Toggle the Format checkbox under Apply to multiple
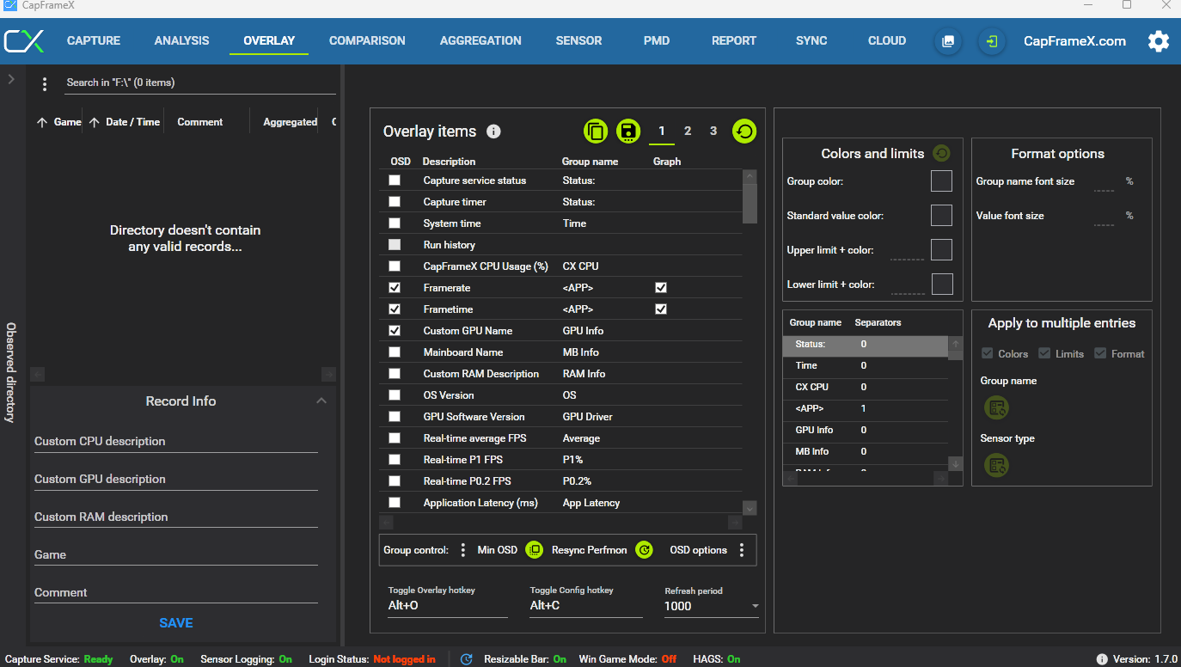The height and width of the screenshot is (667, 1181). point(1100,353)
